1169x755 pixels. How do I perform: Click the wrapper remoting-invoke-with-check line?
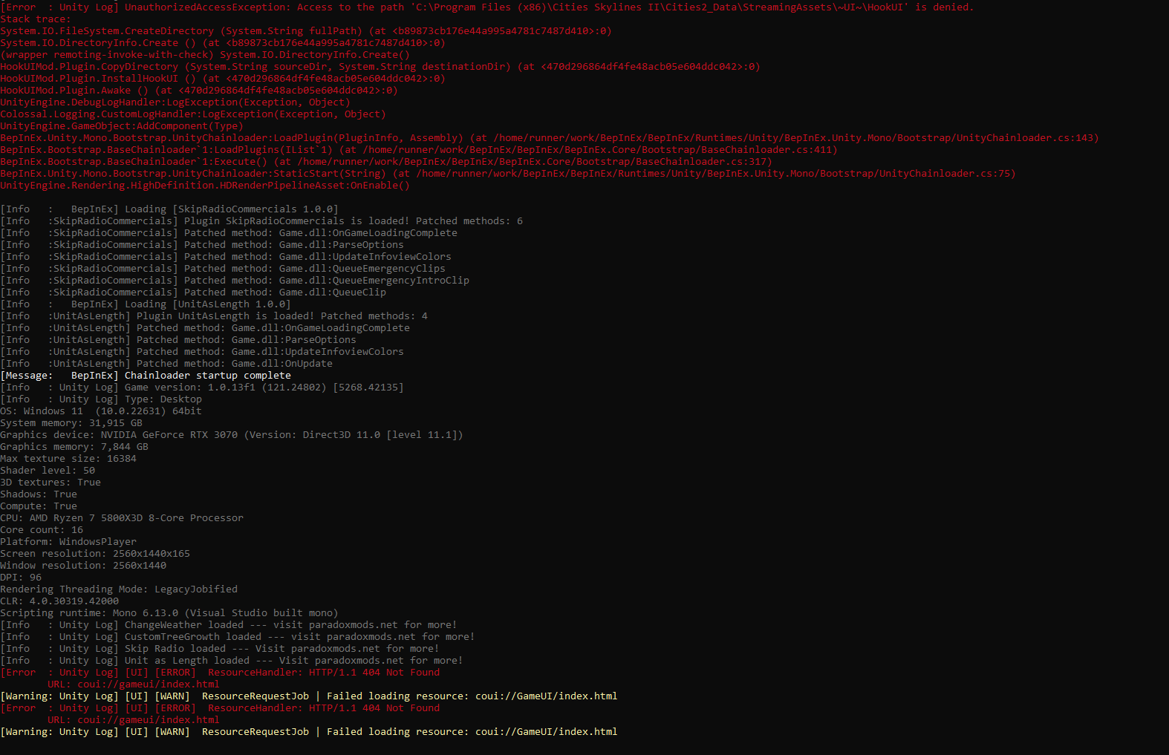[205, 55]
